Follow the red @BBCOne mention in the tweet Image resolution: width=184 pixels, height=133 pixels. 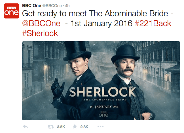coord(41,23)
